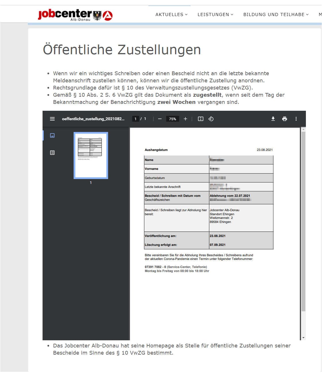Zoom out the PDF document

coord(160,119)
